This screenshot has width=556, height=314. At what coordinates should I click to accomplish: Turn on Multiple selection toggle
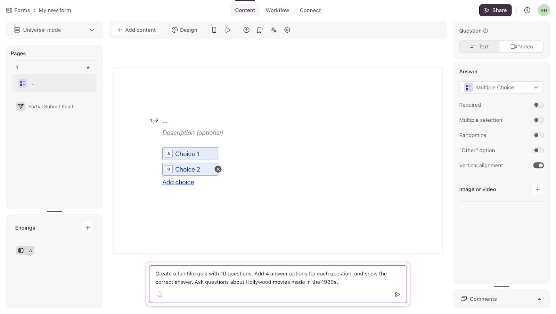pos(538,120)
